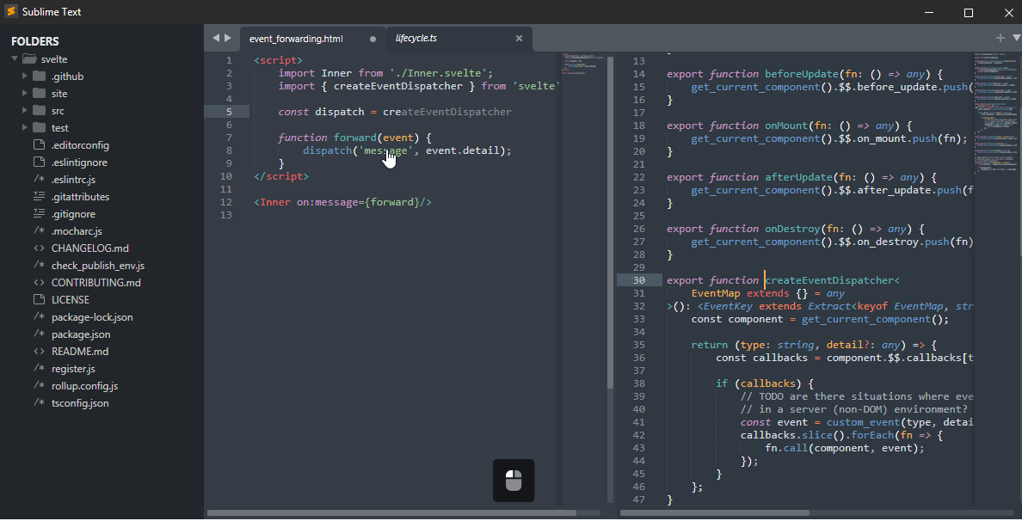
Task: Open .editorconfig in the sidebar
Action: [x=80, y=145]
